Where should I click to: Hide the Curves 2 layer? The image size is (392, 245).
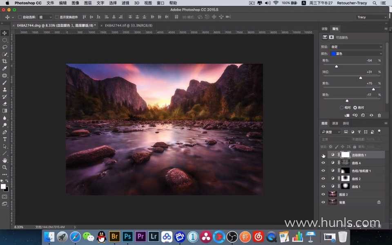click(323, 179)
